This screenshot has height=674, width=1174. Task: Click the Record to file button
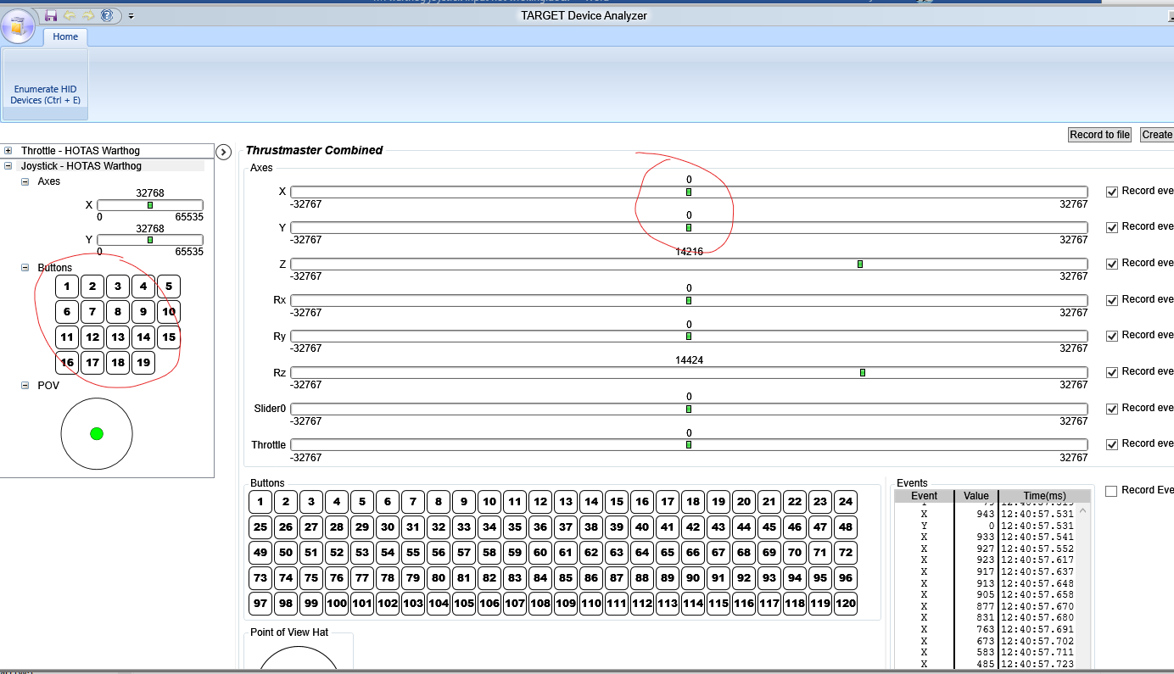pos(1099,135)
